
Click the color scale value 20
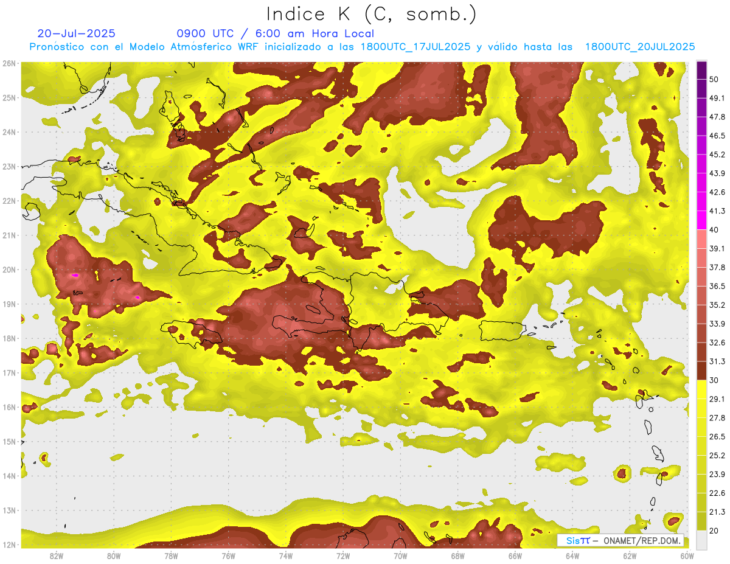pyautogui.click(x=714, y=531)
